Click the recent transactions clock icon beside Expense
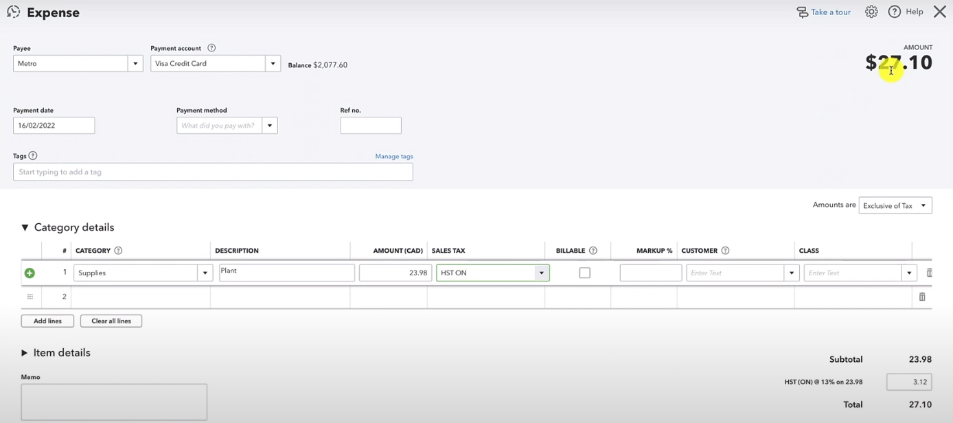 14,12
